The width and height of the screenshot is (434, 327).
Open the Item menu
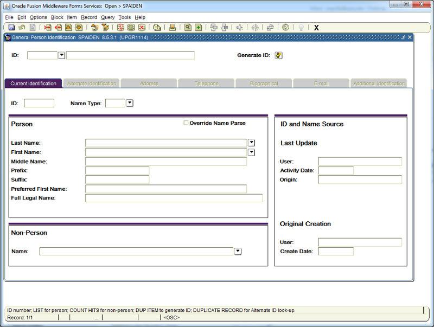pos(72,17)
